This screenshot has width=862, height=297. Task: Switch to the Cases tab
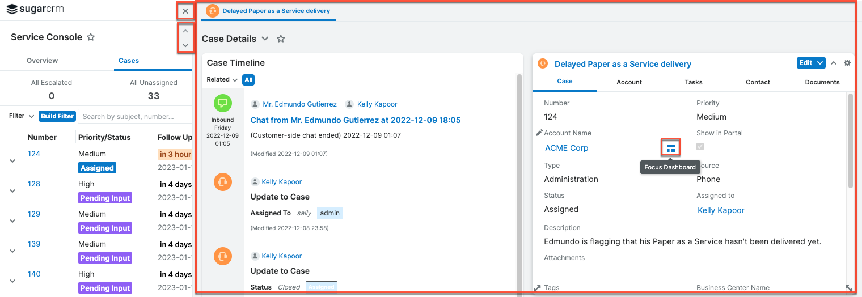pyautogui.click(x=129, y=61)
